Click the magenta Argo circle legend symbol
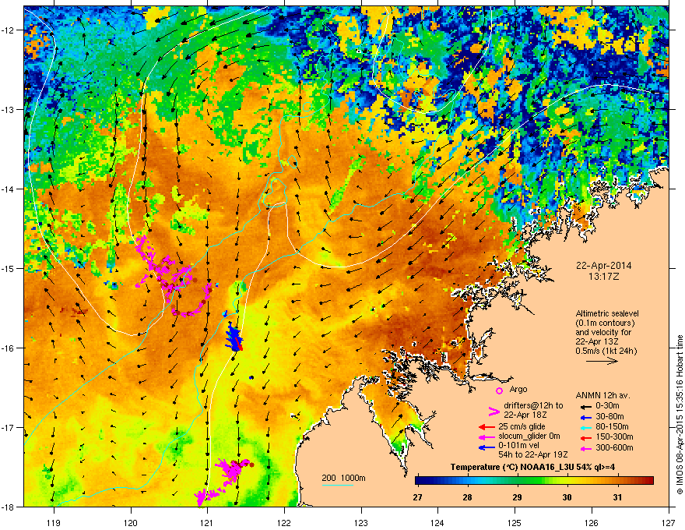 pos(499,390)
